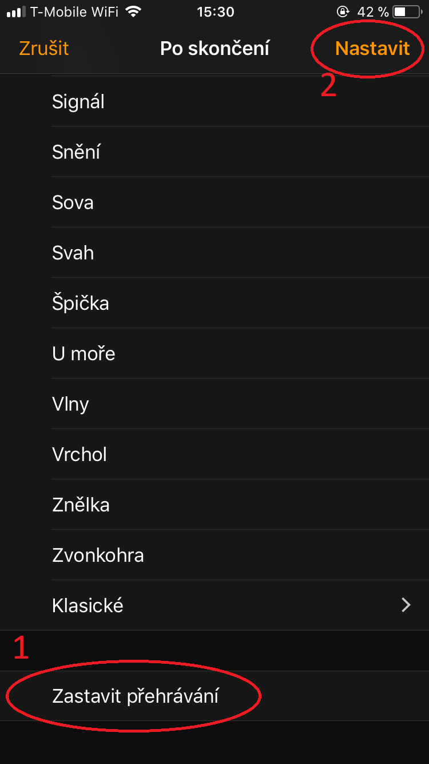The image size is (429, 764).
Task: Confirm with the Nastavit button
Action: pyautogui.click(x=372, y=49)
